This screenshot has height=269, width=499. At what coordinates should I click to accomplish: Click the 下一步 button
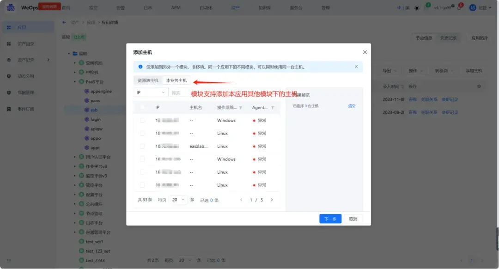pos(330,218)
